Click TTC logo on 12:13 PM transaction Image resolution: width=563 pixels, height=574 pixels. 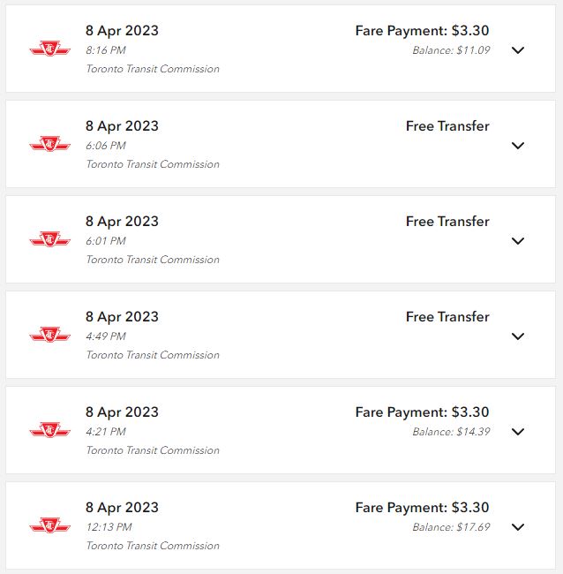tap(49, 525)
